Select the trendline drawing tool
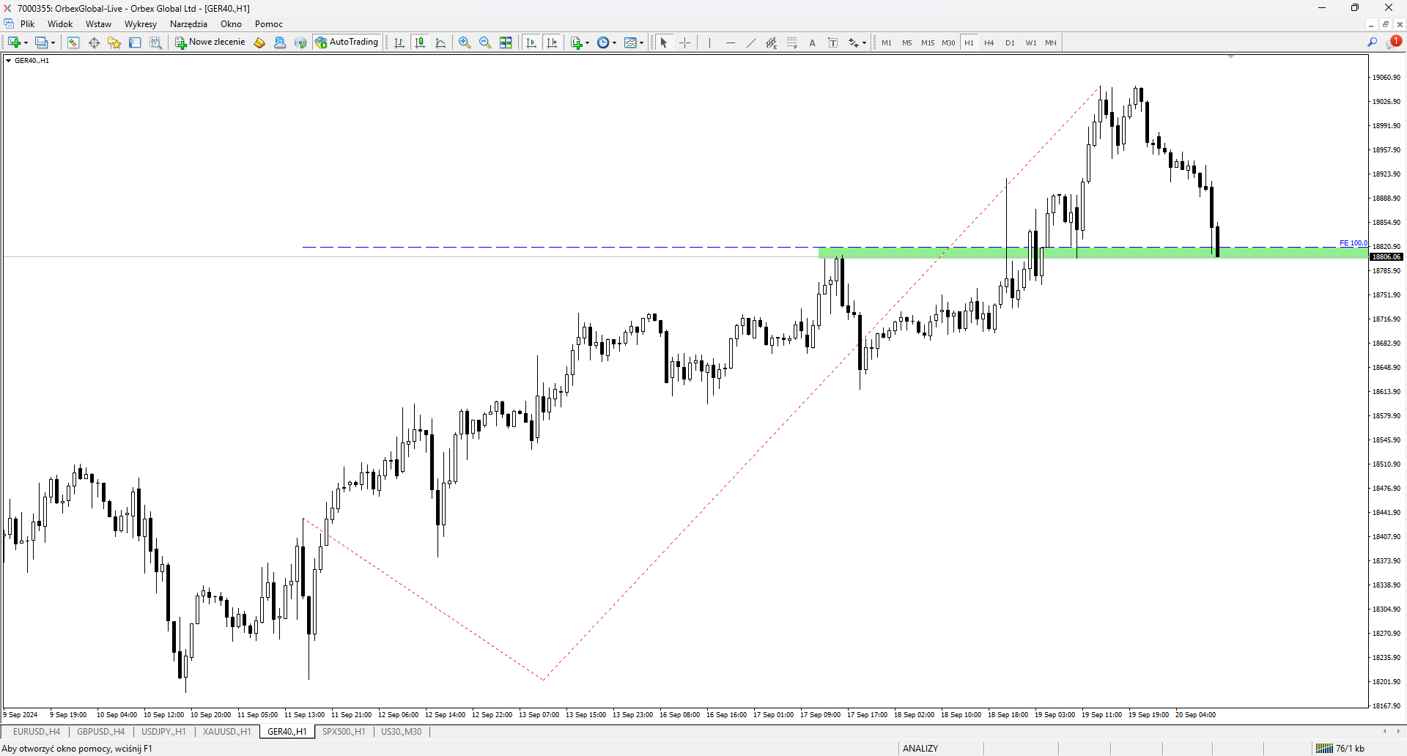 coord(750,42)
